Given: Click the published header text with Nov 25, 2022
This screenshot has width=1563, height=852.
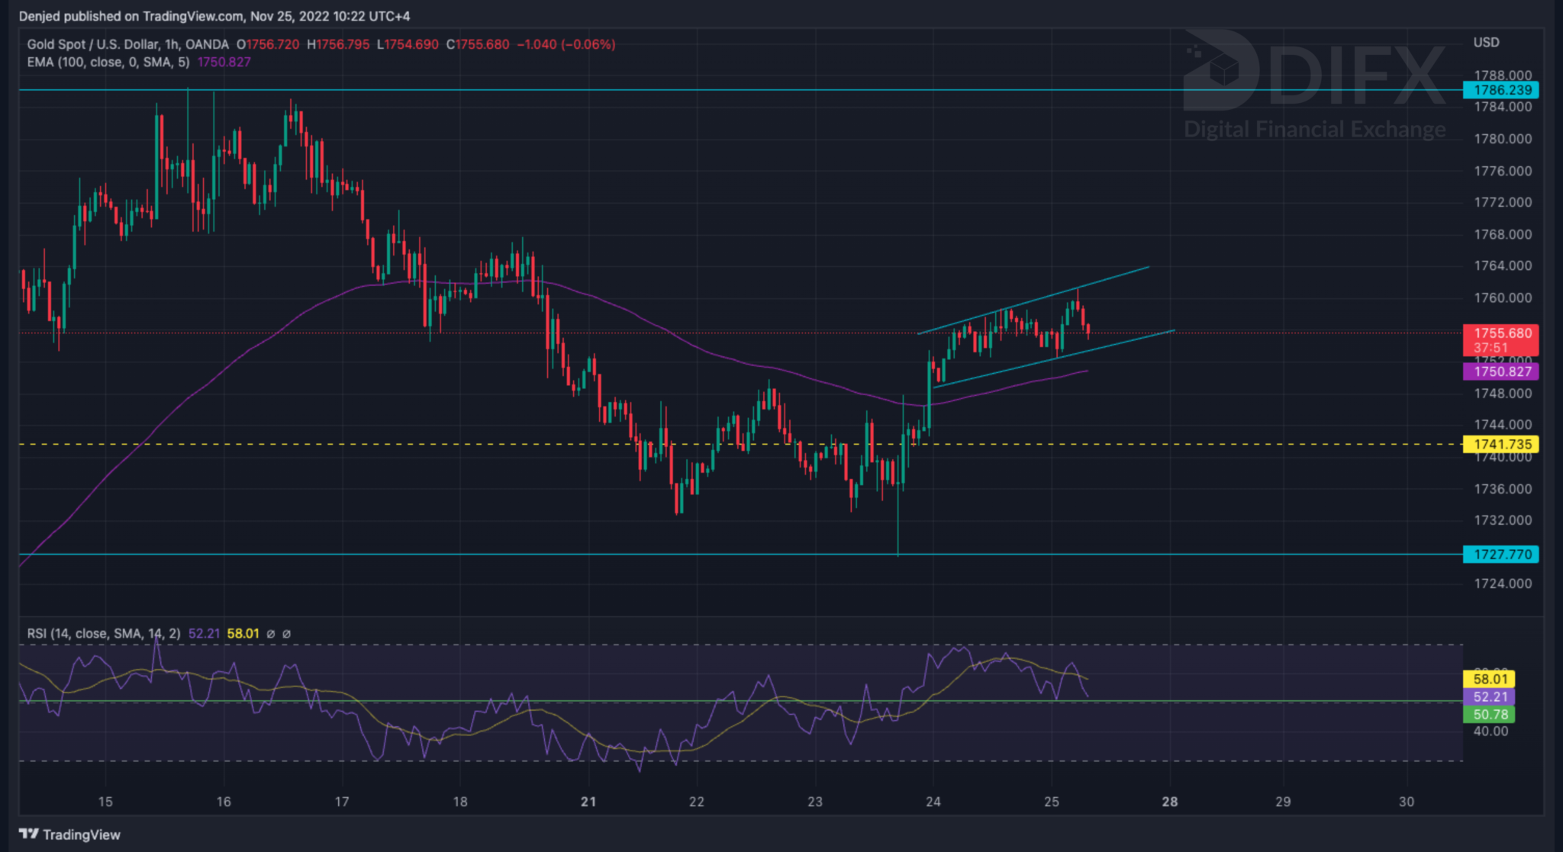Looking at the screenshot, I should click(214, 16).
